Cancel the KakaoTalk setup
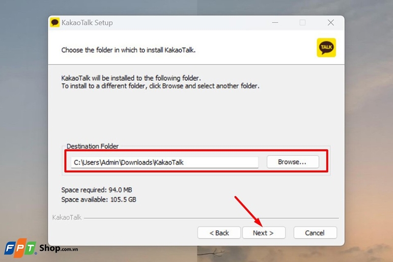The height and width of the screenshot is (262, 393). (315, 233)
